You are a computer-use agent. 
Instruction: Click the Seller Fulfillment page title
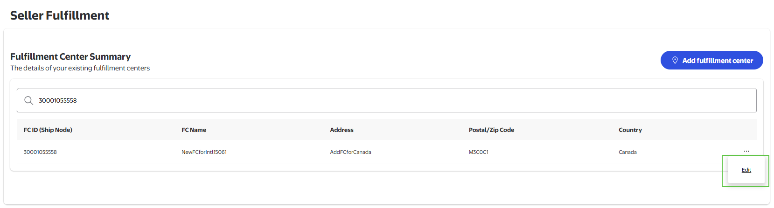coord(60,15)
